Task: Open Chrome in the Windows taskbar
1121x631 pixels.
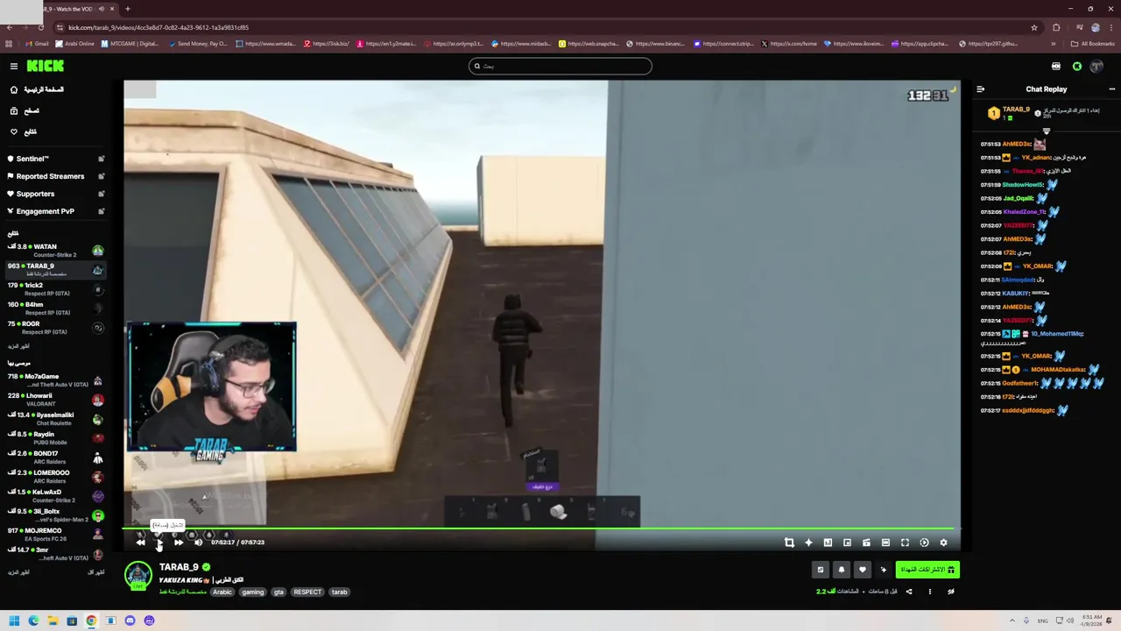Action: click(91, 620)
